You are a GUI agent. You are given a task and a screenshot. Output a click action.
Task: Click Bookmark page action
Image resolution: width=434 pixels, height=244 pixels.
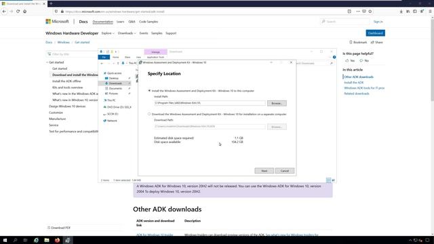pos(358,42)
